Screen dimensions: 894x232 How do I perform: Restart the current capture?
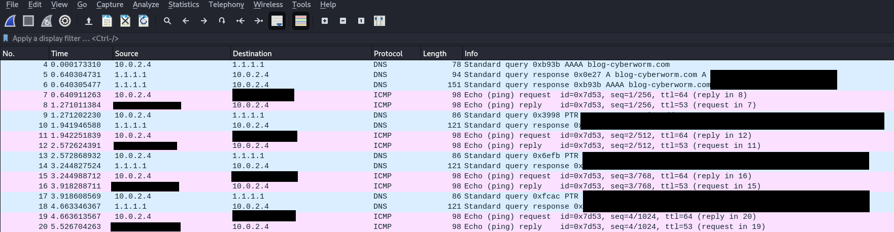click(x=47, y=21)
